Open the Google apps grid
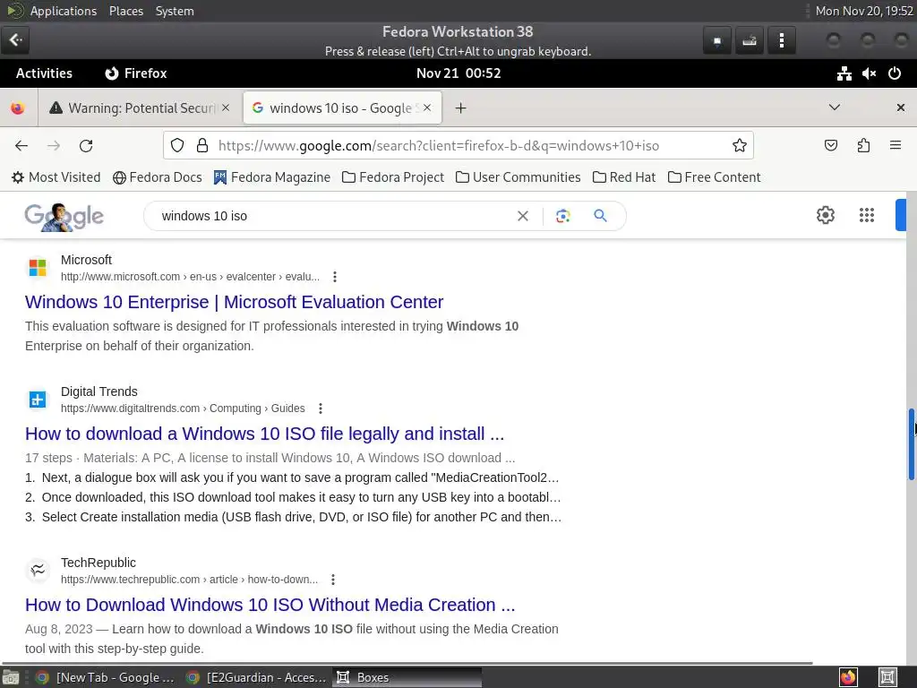 867,215
